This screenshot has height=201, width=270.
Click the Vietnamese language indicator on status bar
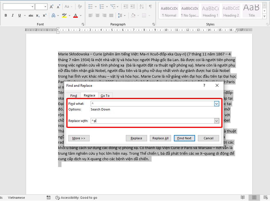(16, 198)
